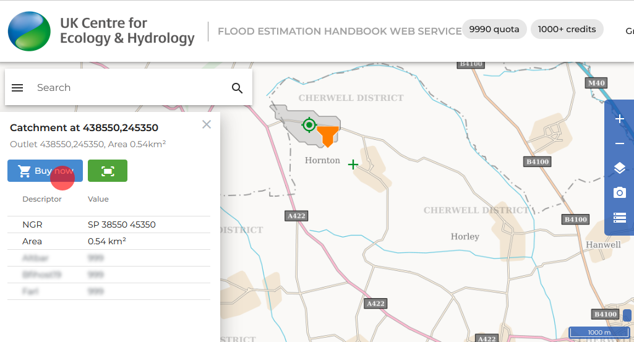Viewport: 634px width, 342px height.
Task: Zoom in on the map
Action: tap(620, 119)
